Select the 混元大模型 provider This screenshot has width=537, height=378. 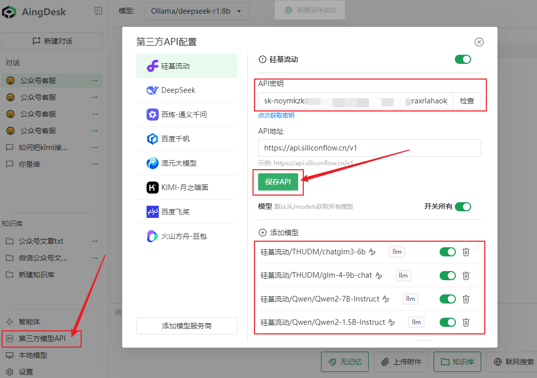point(187,163)
